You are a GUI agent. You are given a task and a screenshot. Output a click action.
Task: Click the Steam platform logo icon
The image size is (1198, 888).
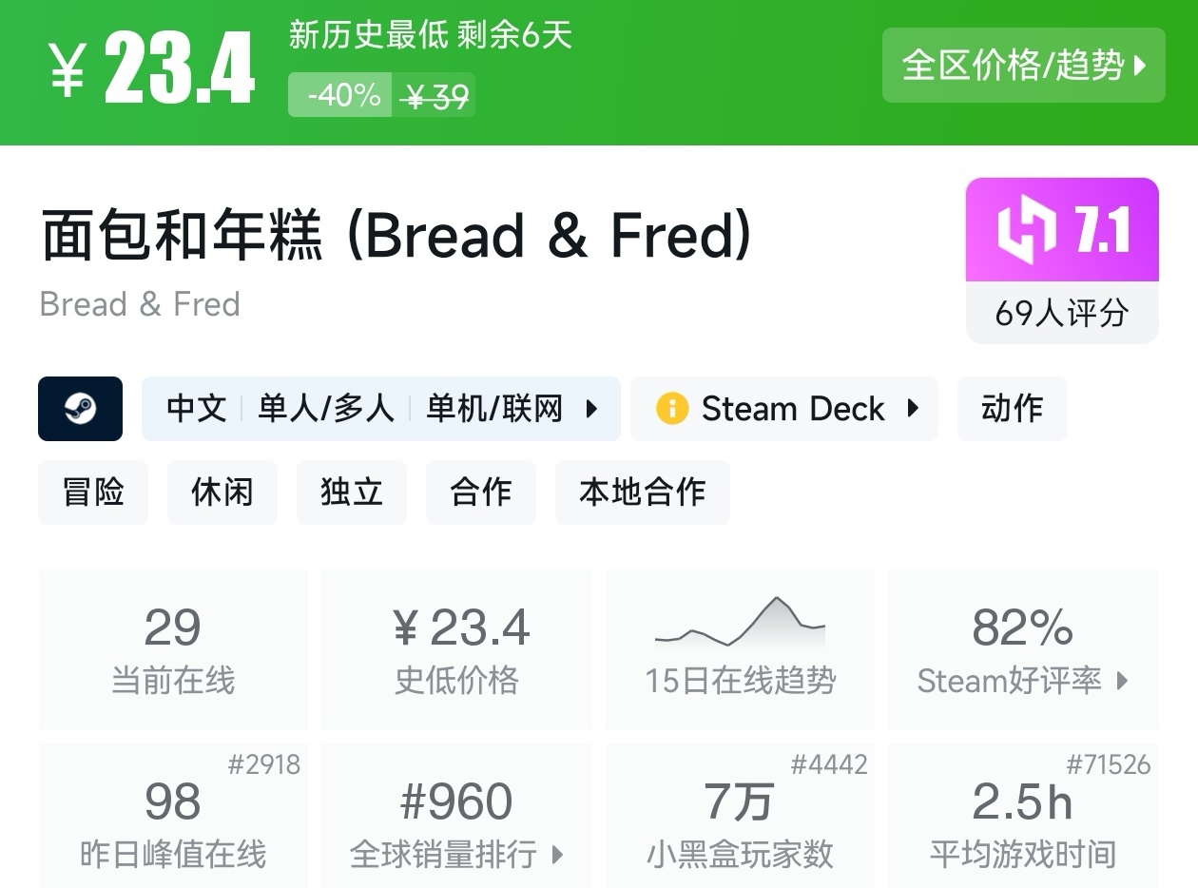(x=80, y=409)
